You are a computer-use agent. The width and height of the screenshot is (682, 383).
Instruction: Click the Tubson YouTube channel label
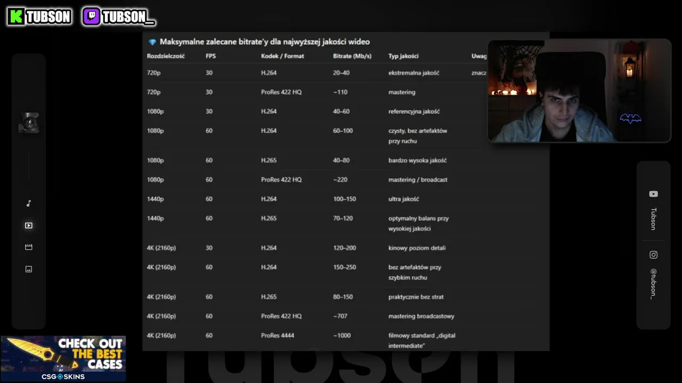(653, 219)
